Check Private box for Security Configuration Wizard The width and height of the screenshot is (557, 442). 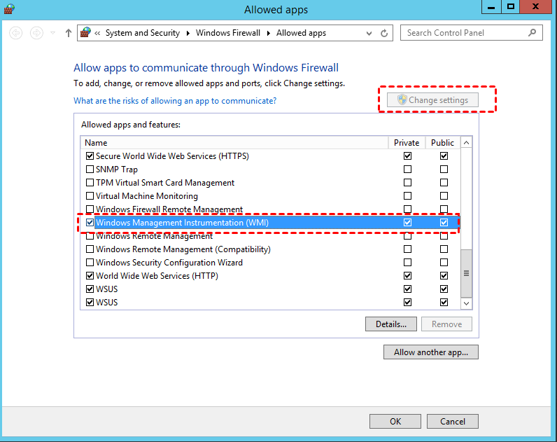[407, 262]
